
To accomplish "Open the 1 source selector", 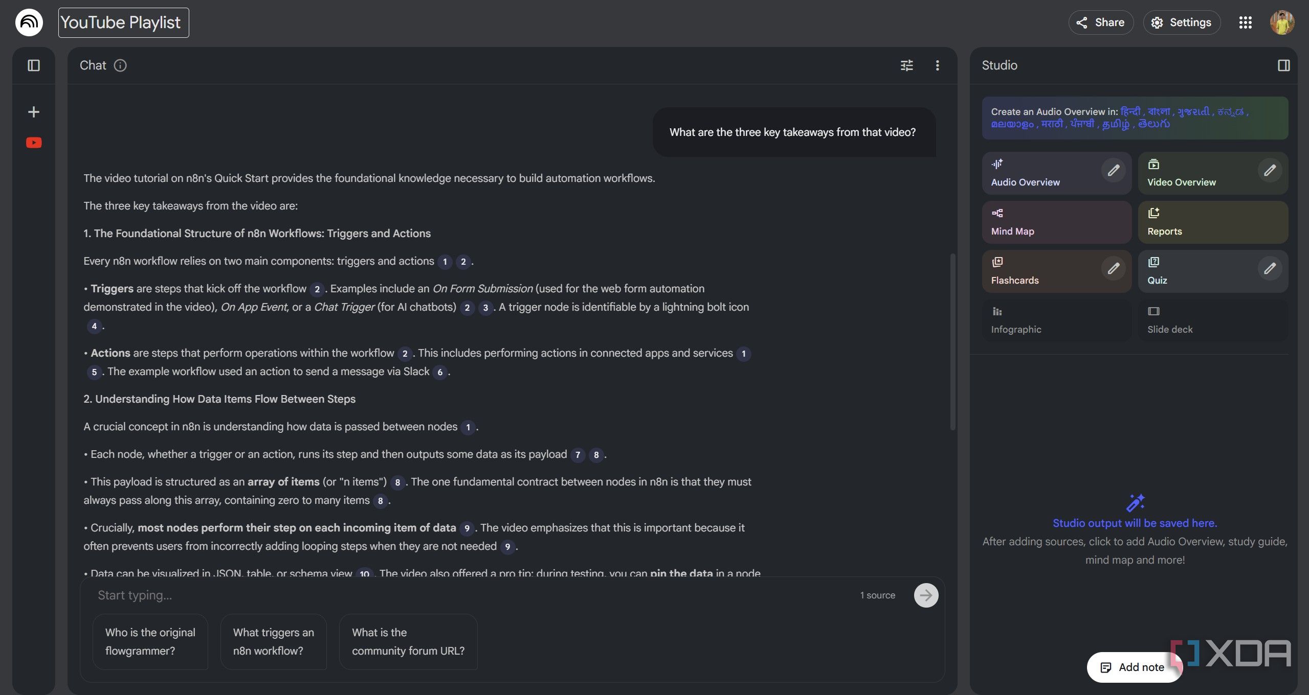I will tap(877, 595).
